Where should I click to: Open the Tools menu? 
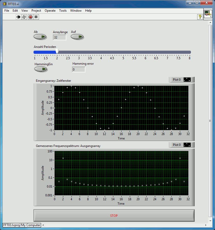click(63, 11)
